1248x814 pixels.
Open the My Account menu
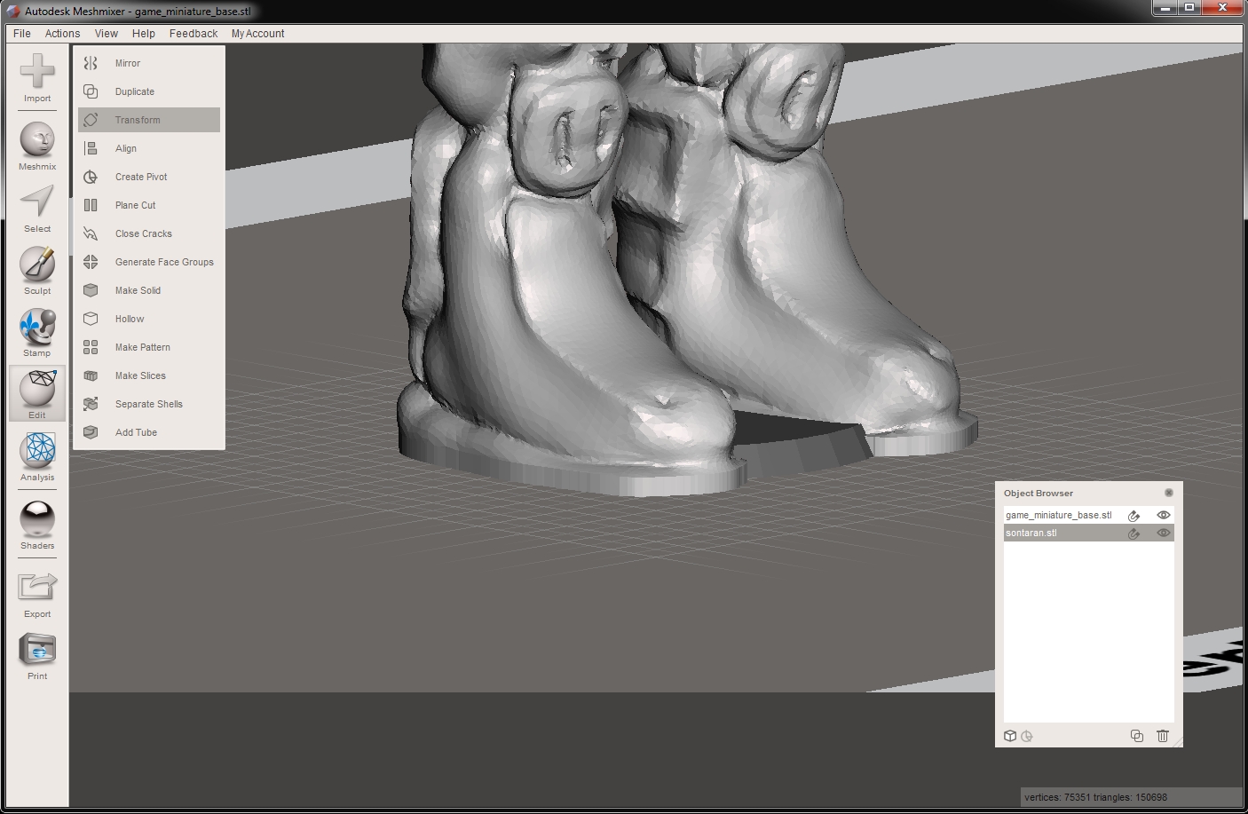257,34
